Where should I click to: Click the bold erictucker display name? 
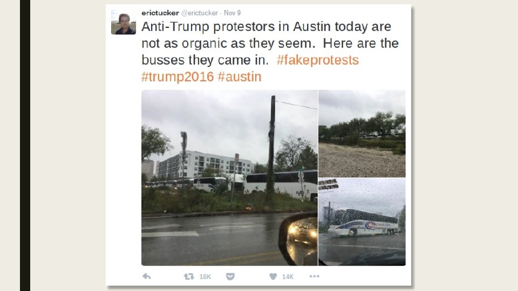coord(160,13)
